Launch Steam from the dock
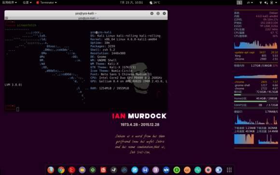The image size is (280, 175). point(113,170)
